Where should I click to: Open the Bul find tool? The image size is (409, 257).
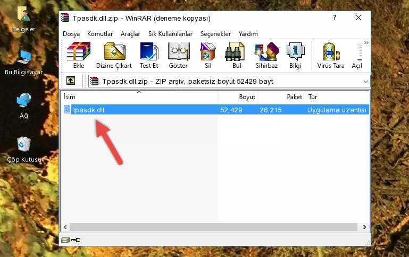236,55
